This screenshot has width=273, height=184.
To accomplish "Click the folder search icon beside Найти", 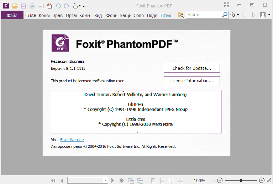I will point(181,15).
